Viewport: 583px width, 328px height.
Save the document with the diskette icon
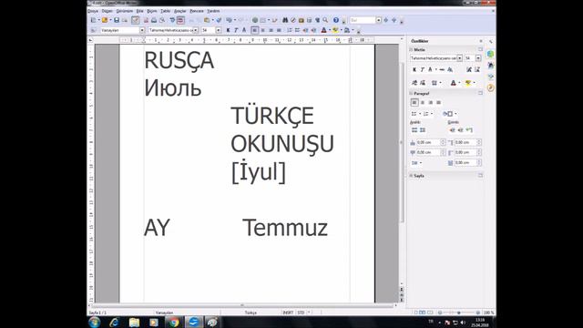pos(117,20)
